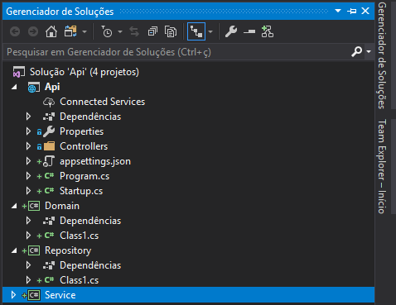Screen dimensions: 396x305
Task: Expand Dependências under Api
Action: pos(28,117)
